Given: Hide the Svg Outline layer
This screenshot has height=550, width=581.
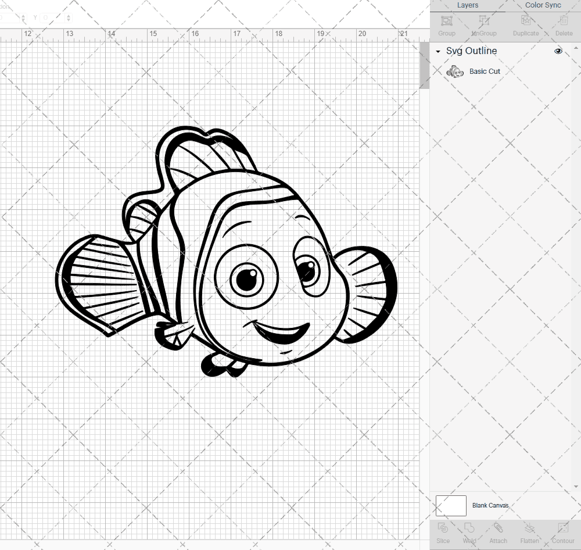Looking at the screenshot, I should 558,51.
